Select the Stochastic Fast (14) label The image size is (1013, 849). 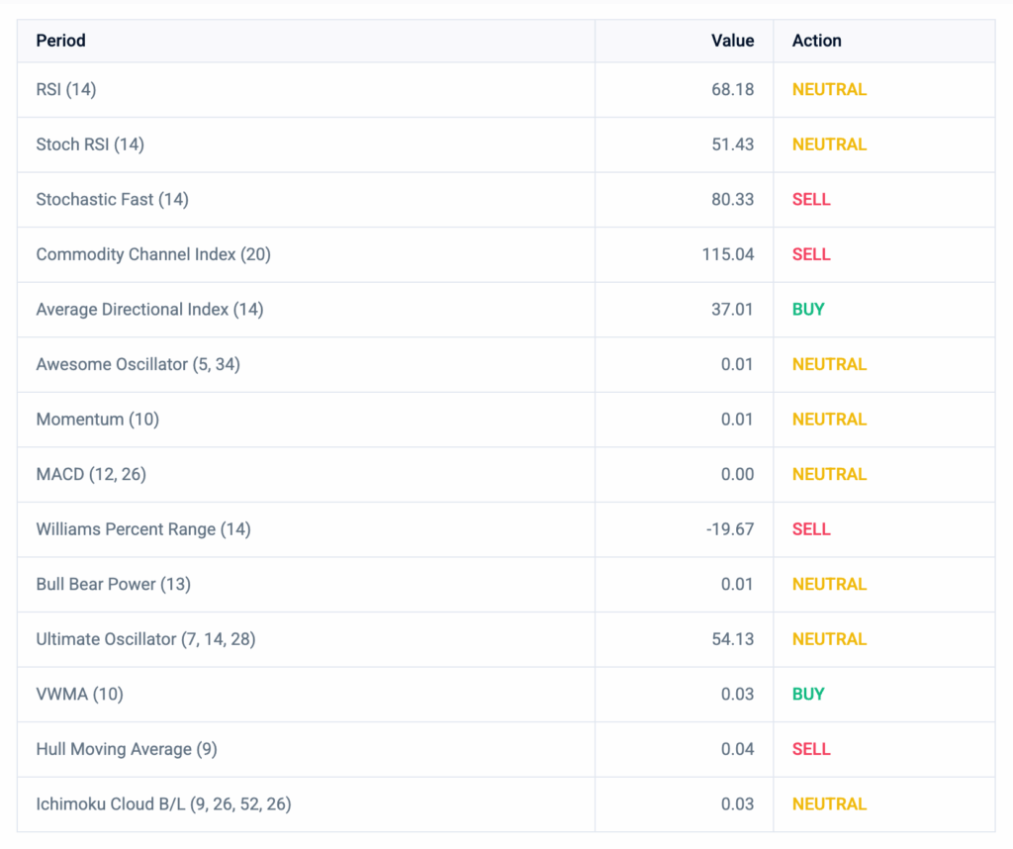113,199
